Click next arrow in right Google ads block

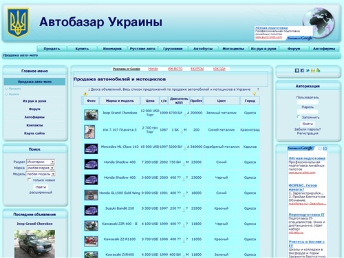point(325,149)
